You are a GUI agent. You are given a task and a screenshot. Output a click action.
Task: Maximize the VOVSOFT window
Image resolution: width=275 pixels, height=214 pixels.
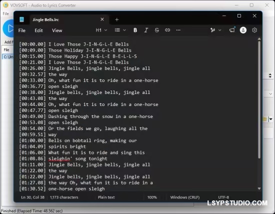[251, 5]
